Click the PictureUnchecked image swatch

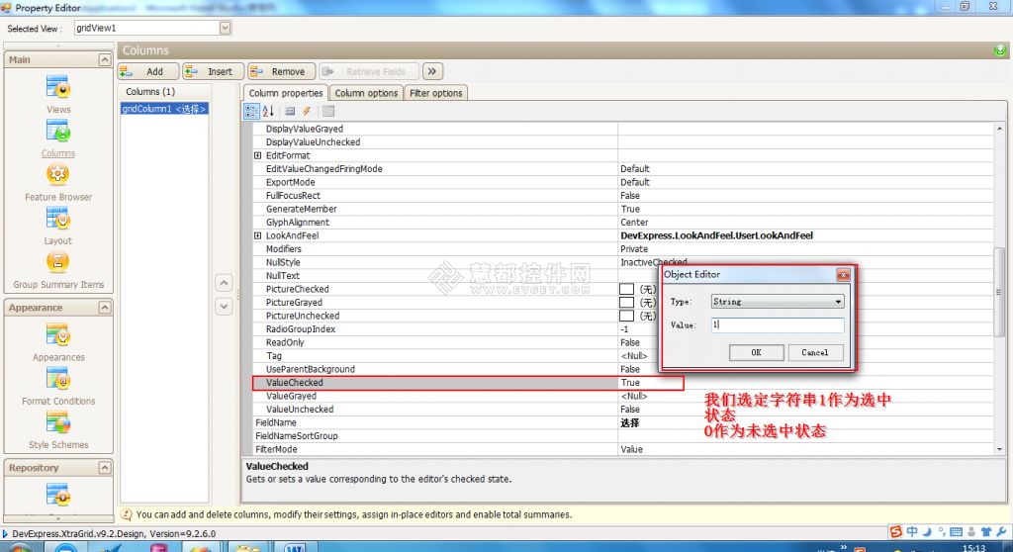click(626, 317)
